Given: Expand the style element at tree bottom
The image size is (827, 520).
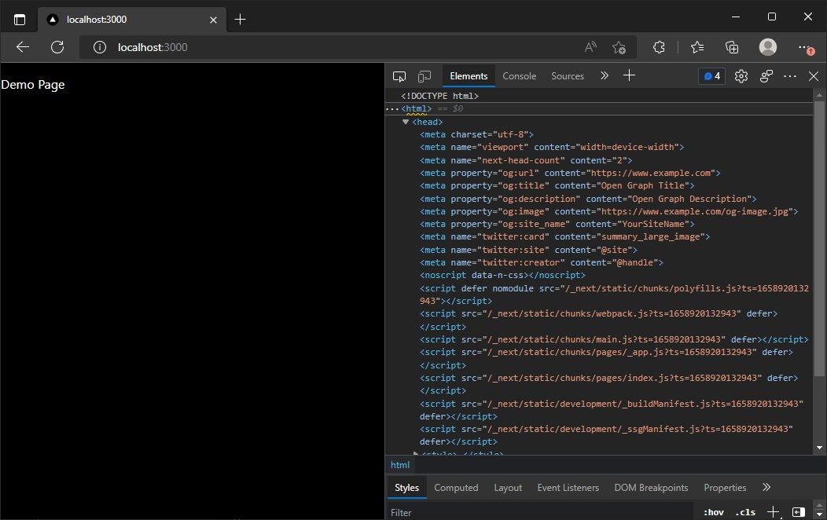Looking at the screenshot, I should (x=415, y=454).
